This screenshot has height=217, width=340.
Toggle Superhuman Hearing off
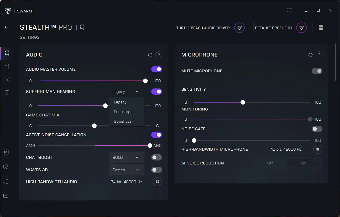pos(157,92)
